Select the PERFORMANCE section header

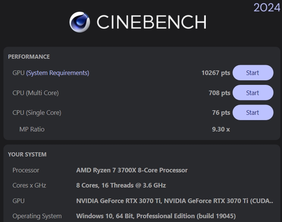[29, 57]
